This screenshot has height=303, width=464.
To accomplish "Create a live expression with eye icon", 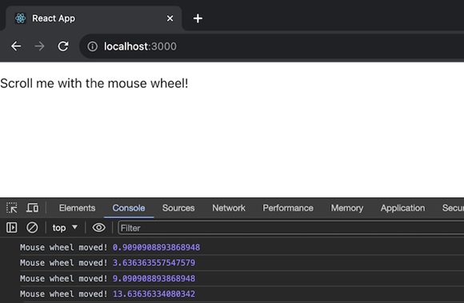I will [x=99, y=228].
